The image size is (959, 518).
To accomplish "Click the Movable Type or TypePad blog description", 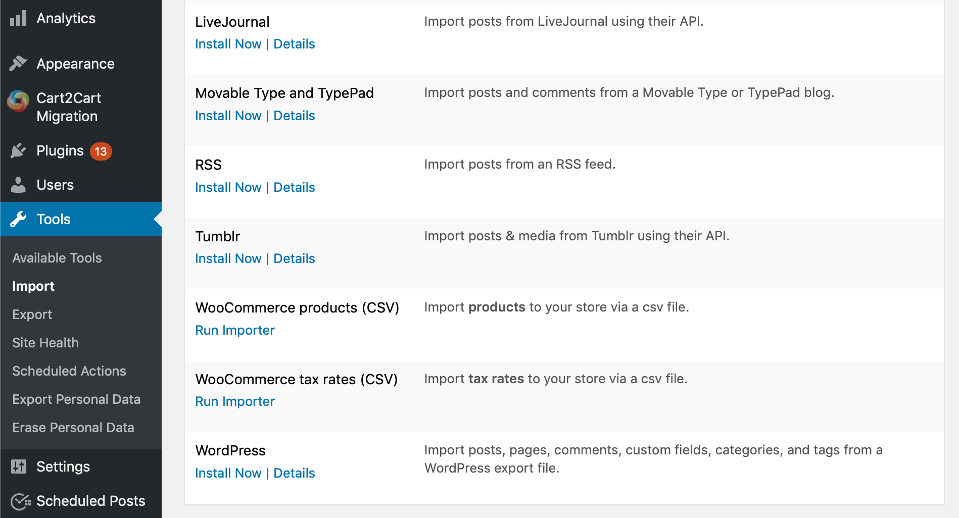I will pyautogui.click(x=629, y=92).
